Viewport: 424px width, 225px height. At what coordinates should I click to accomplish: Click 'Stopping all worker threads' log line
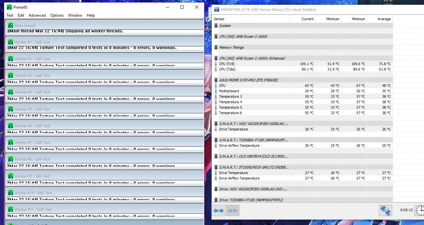(x=66, y=31)
